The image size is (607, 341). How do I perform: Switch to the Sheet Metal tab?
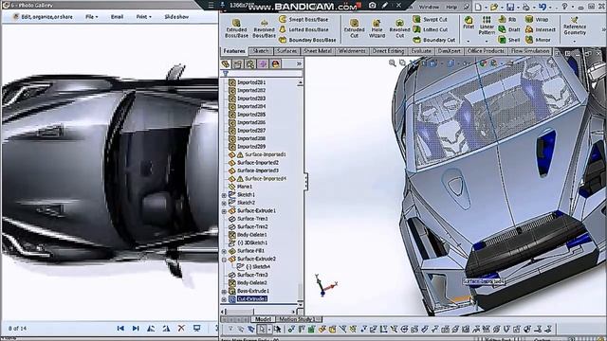point(318,51)
